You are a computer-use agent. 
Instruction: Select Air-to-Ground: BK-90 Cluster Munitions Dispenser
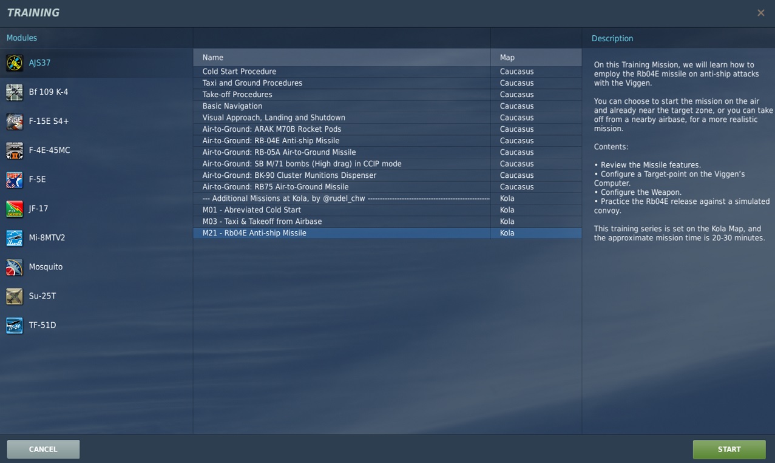[x=289, y=175]
